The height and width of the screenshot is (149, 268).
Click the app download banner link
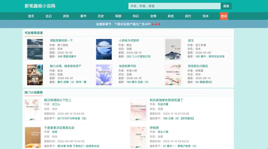tap(128, 24)
